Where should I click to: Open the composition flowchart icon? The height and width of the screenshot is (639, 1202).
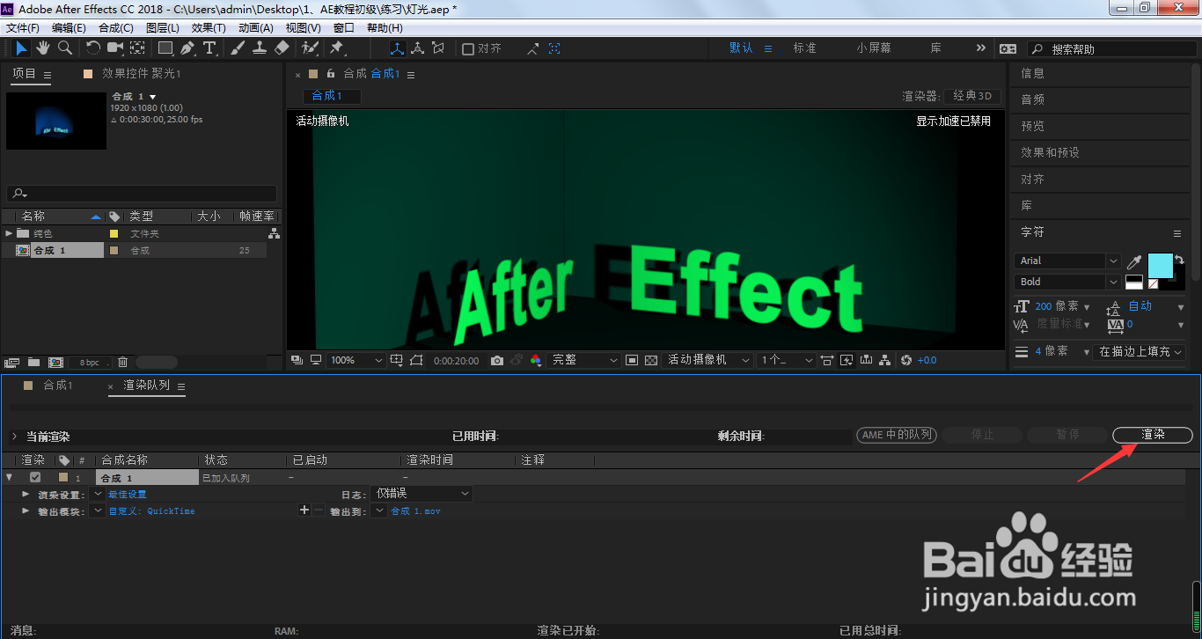[884, 360]
